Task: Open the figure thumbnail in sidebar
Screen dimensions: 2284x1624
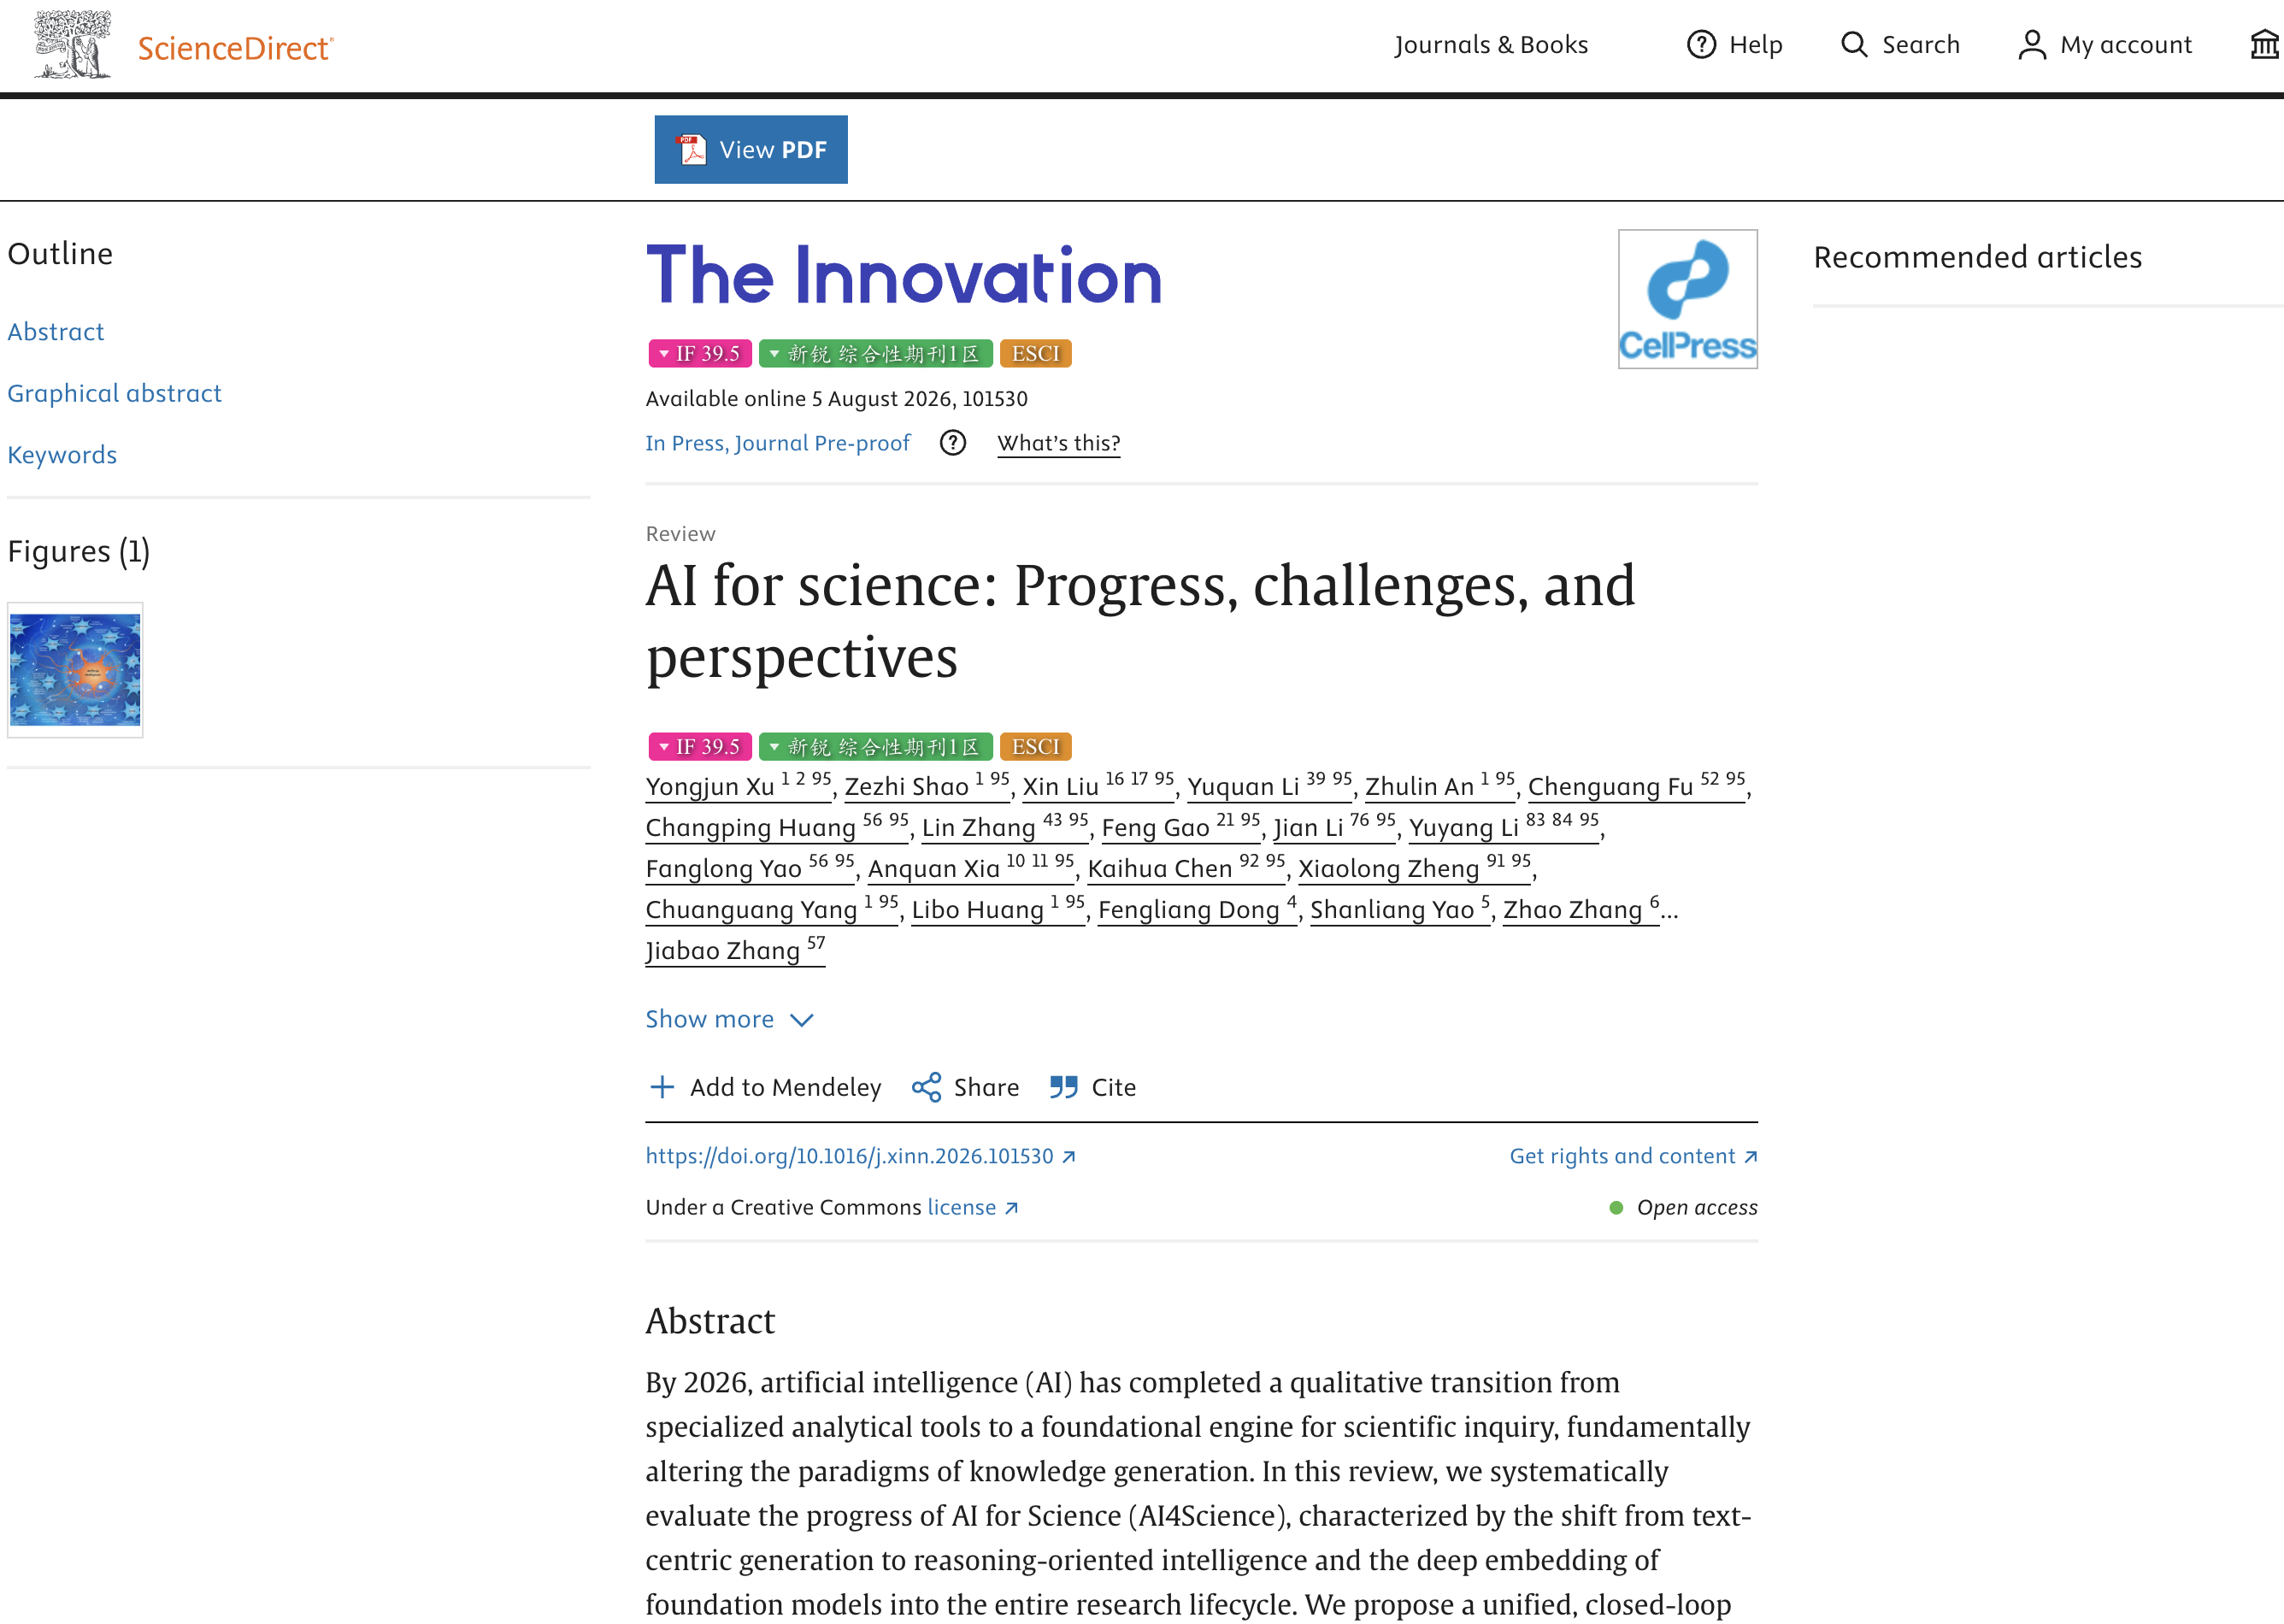Action: point(75,670)
